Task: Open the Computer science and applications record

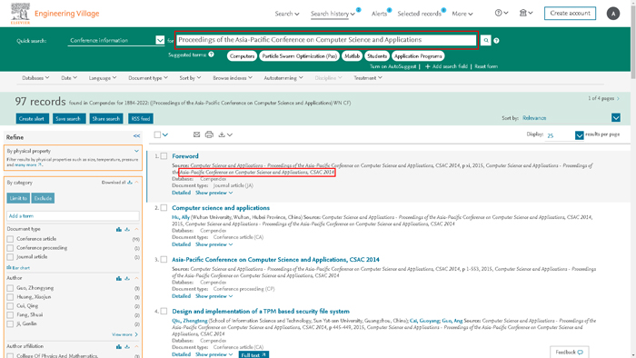Action: pos(221,207)
